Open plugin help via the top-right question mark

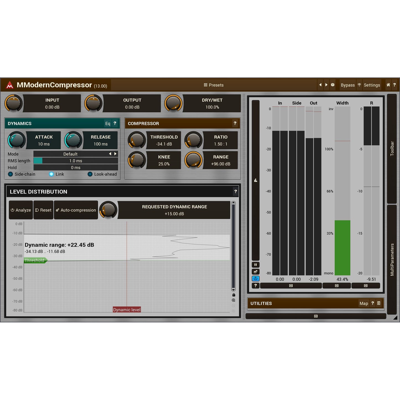pos(394,85)
